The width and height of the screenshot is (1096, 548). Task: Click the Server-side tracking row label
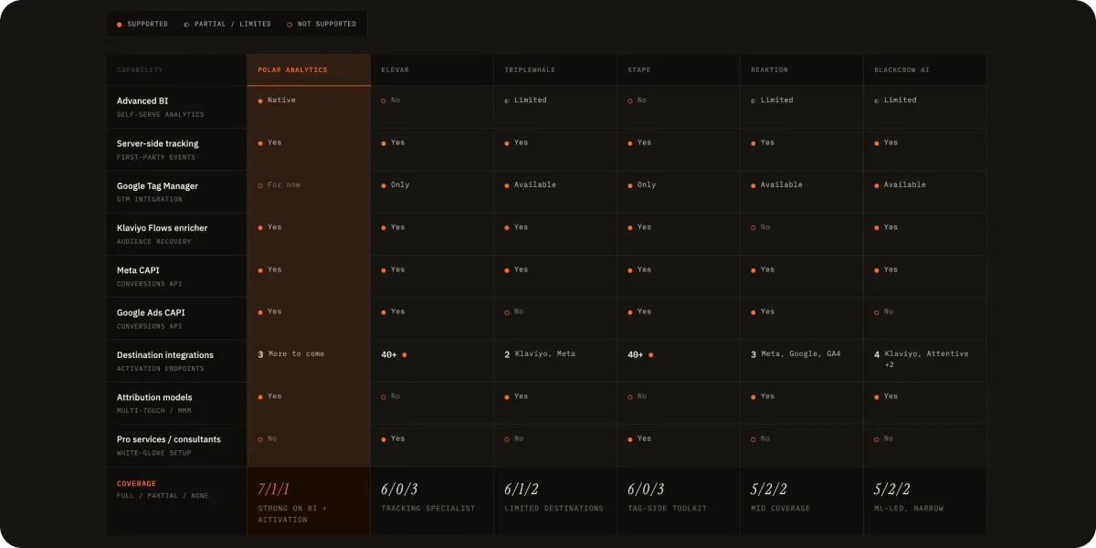(157, 143)
